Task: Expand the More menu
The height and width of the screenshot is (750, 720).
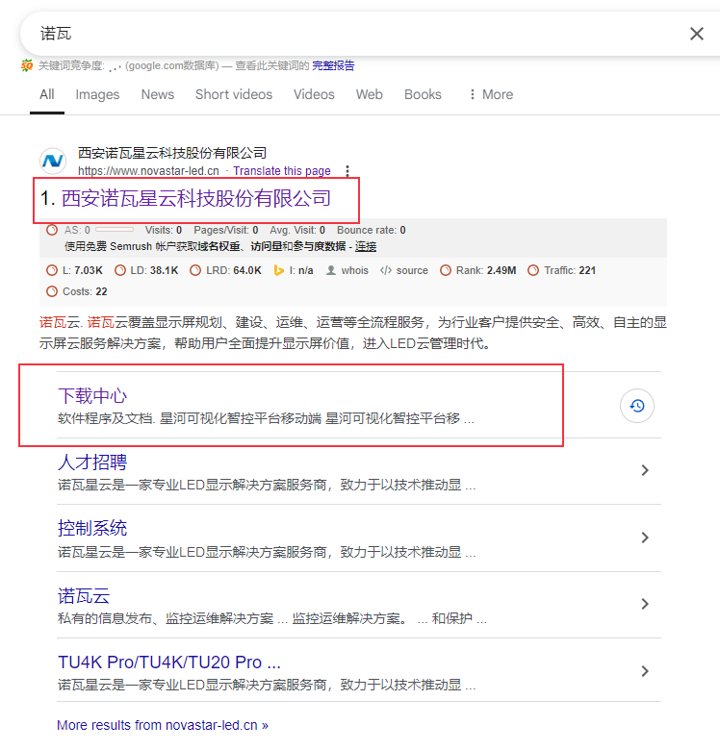Action: click(491, 94)
